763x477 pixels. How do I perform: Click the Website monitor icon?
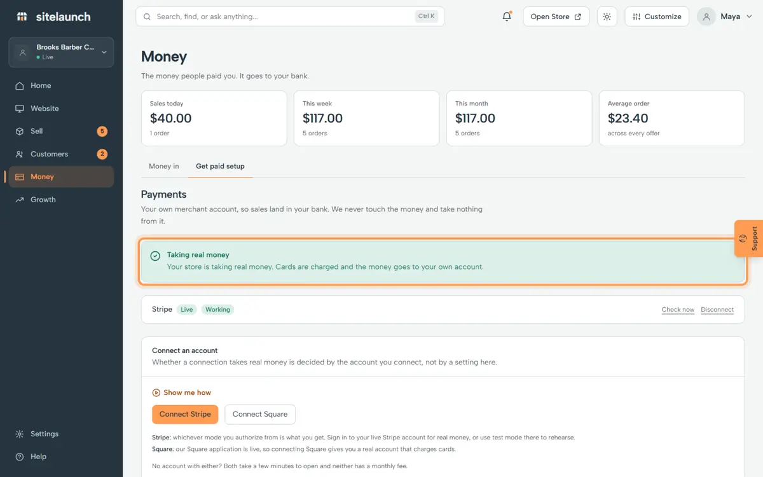point(20,109)
